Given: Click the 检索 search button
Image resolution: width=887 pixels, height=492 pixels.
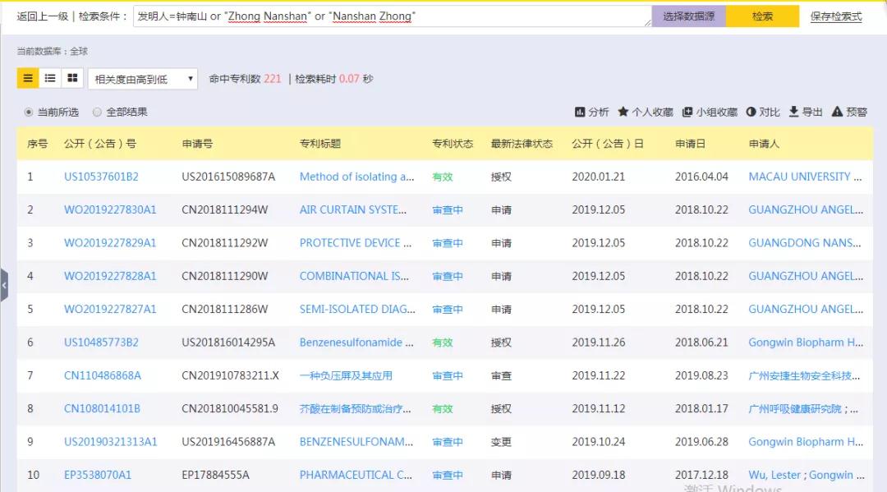Looking at the screenshot, I should tap(761, 16).
